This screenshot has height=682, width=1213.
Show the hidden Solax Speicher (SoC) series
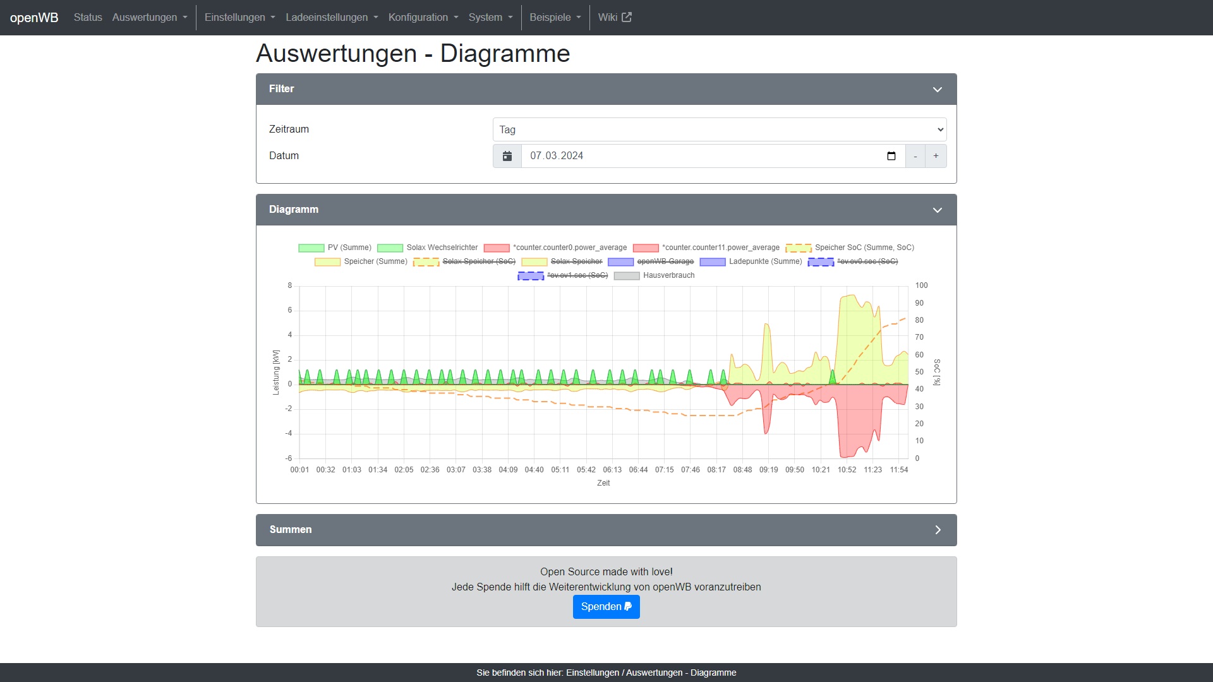(464, 261)
